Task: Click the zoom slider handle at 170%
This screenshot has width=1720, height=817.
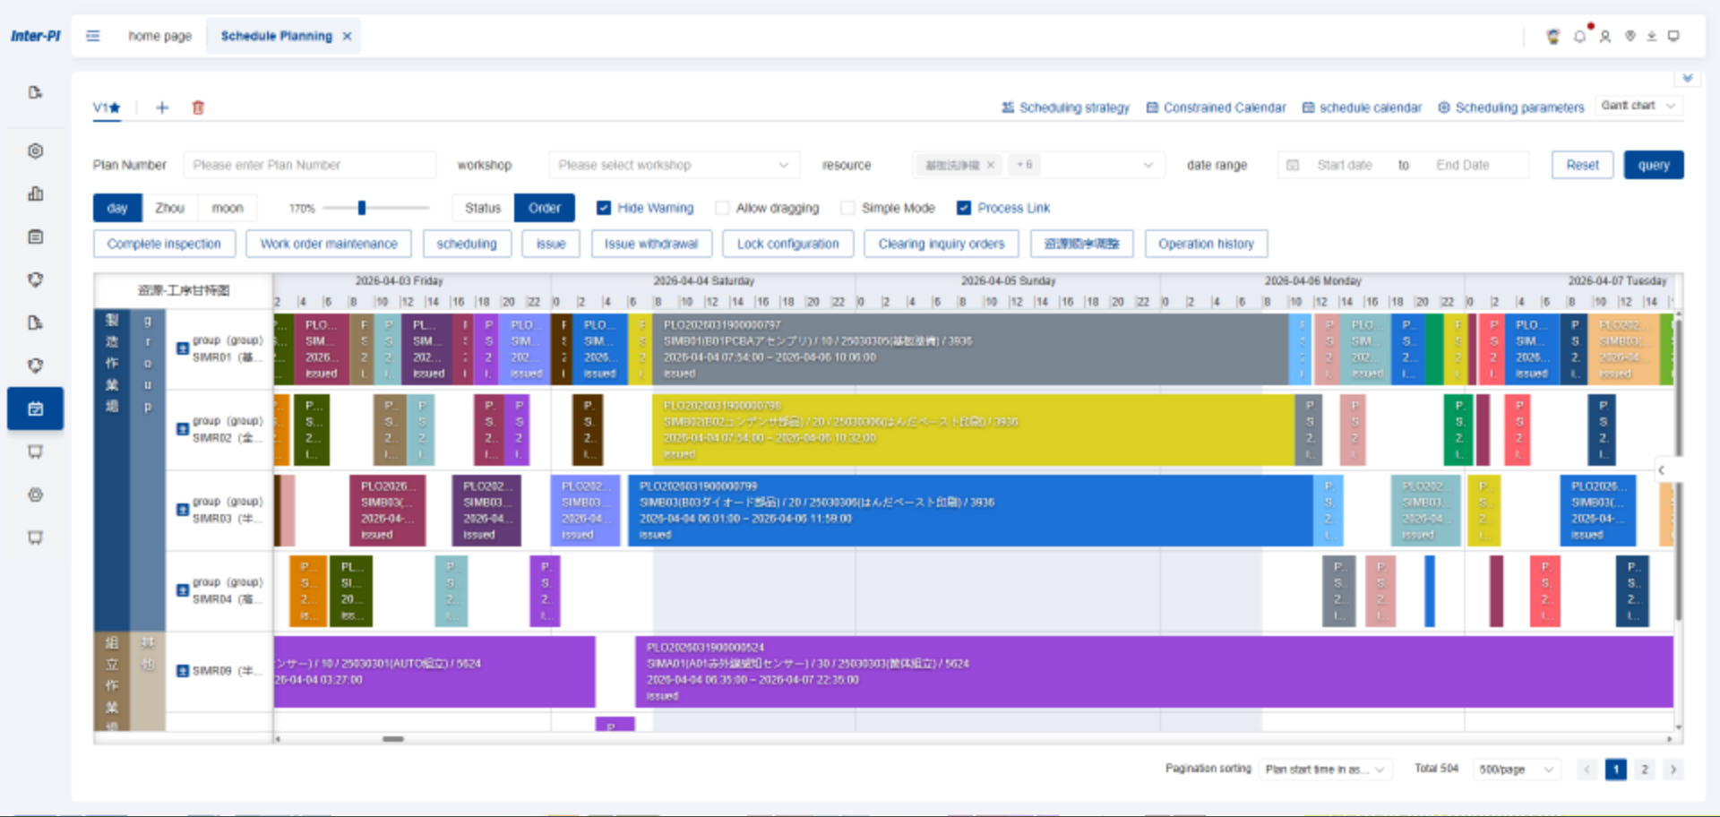Action: tap(362, 208)
